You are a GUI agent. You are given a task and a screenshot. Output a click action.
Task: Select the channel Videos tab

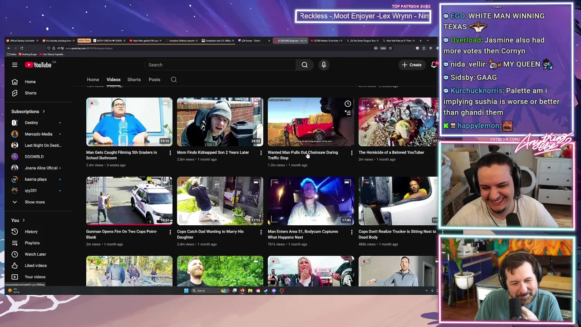click(x=113, y=79)
